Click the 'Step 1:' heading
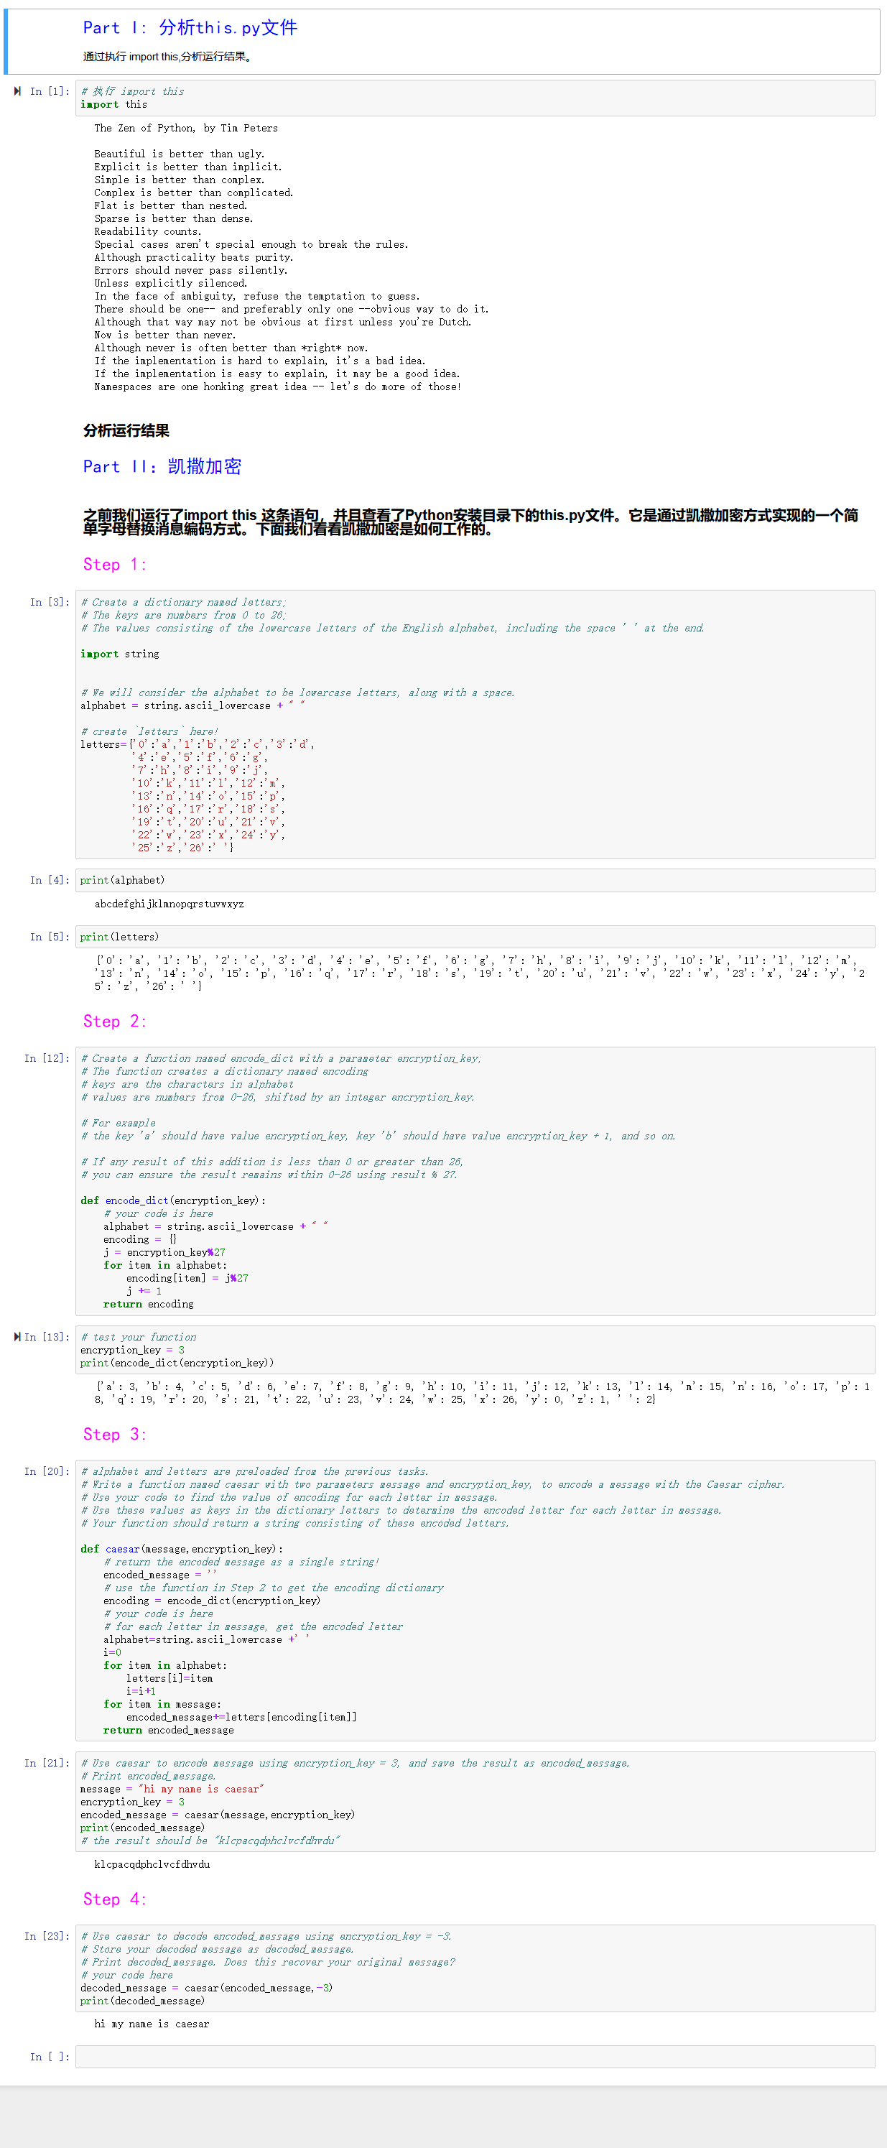 tap(114, 564)
